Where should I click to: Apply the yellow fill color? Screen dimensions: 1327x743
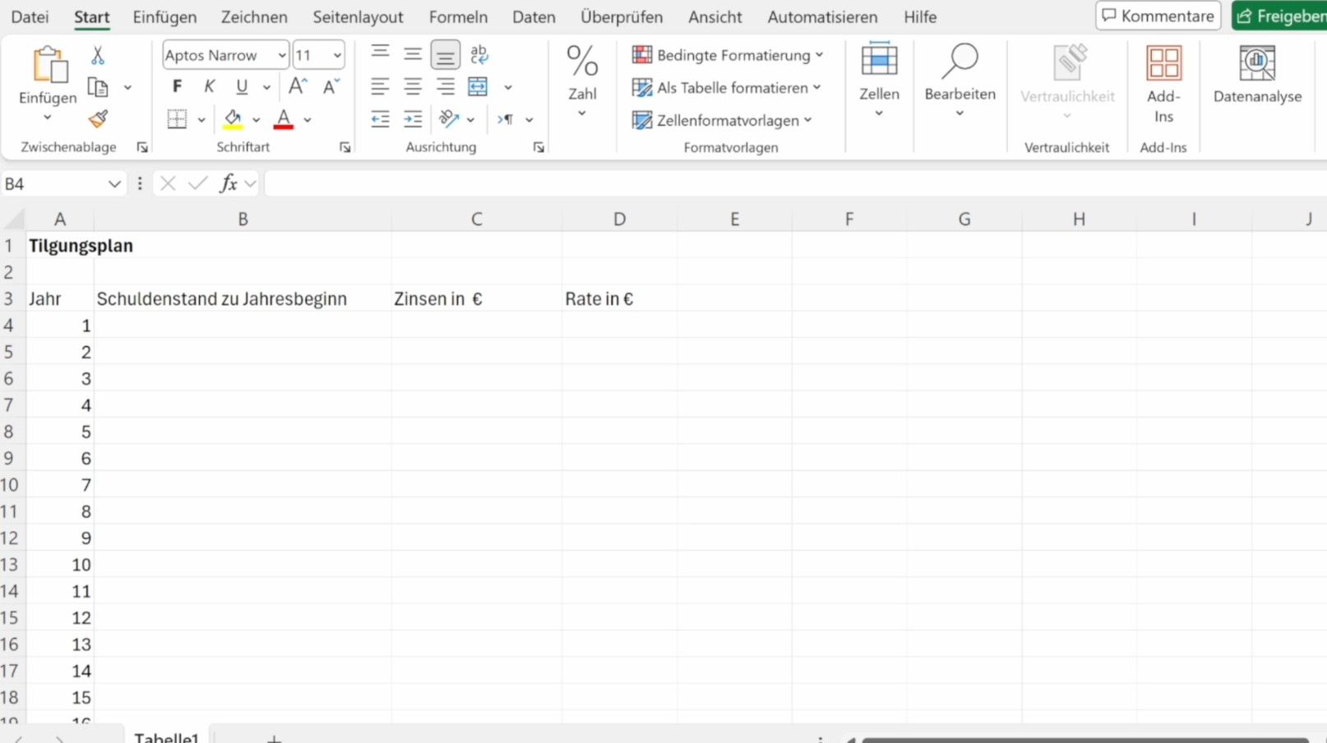tap(233, 119)
